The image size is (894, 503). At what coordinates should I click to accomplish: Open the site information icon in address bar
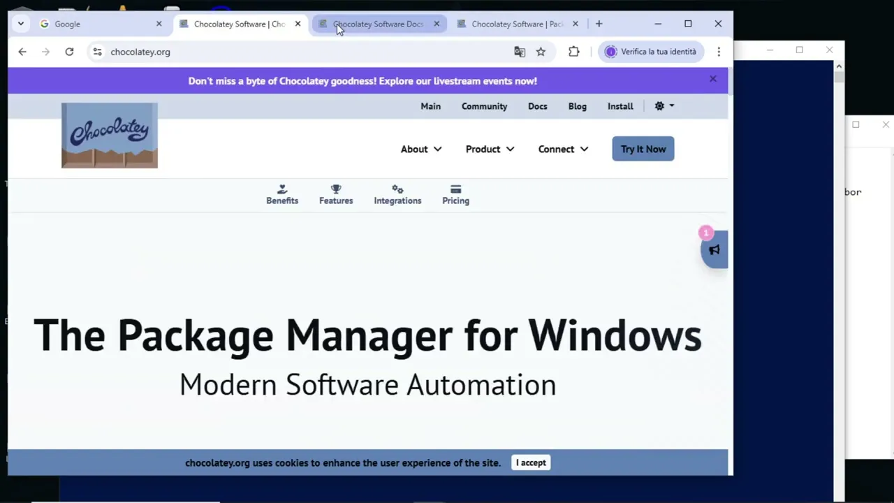97,52
